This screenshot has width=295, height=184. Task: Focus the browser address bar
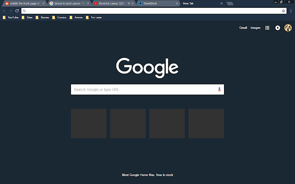click(x=154, y=11)
